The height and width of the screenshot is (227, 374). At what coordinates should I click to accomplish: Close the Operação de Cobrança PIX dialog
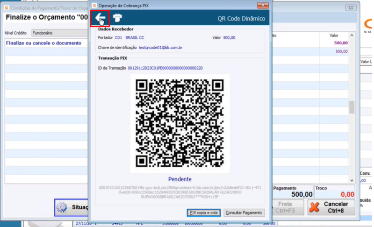(x=263, y=5)
